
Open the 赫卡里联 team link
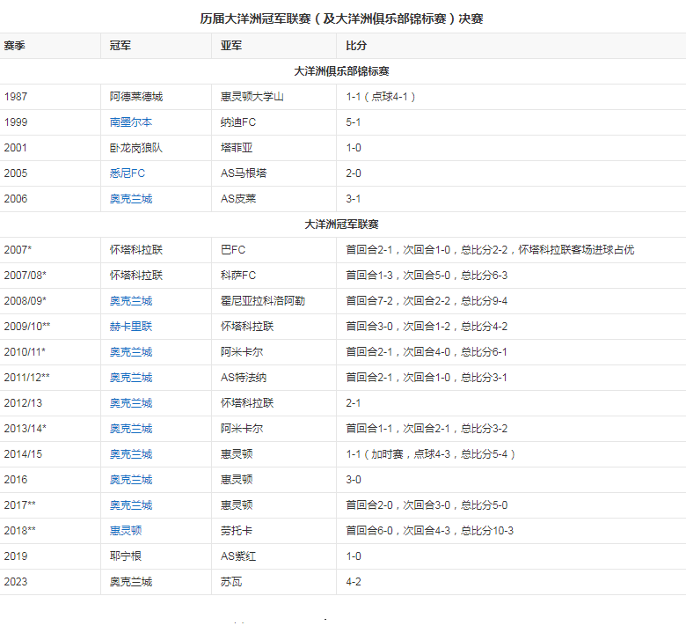pyautogui.click(x=130, y=327)
